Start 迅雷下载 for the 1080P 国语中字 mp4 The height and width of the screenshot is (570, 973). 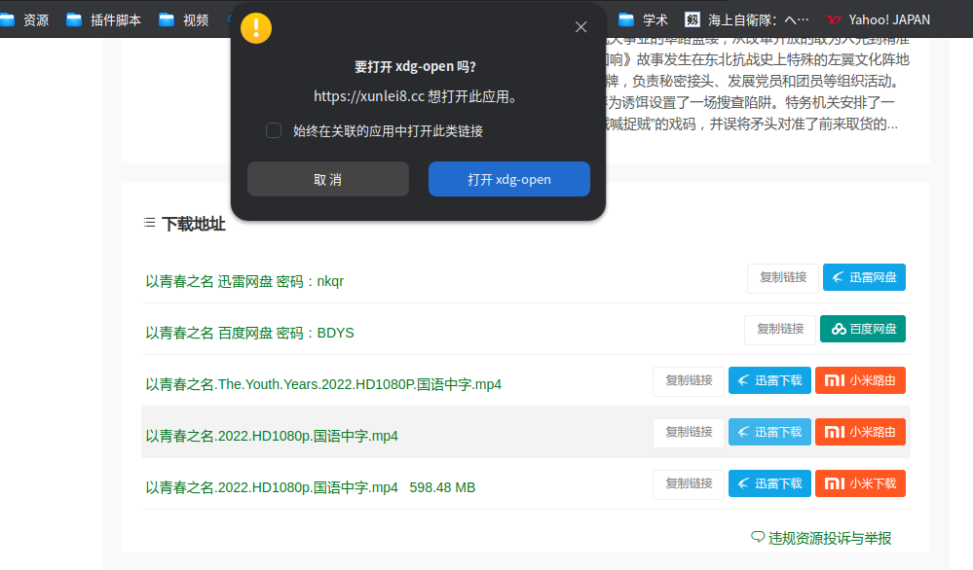point(768,380)
